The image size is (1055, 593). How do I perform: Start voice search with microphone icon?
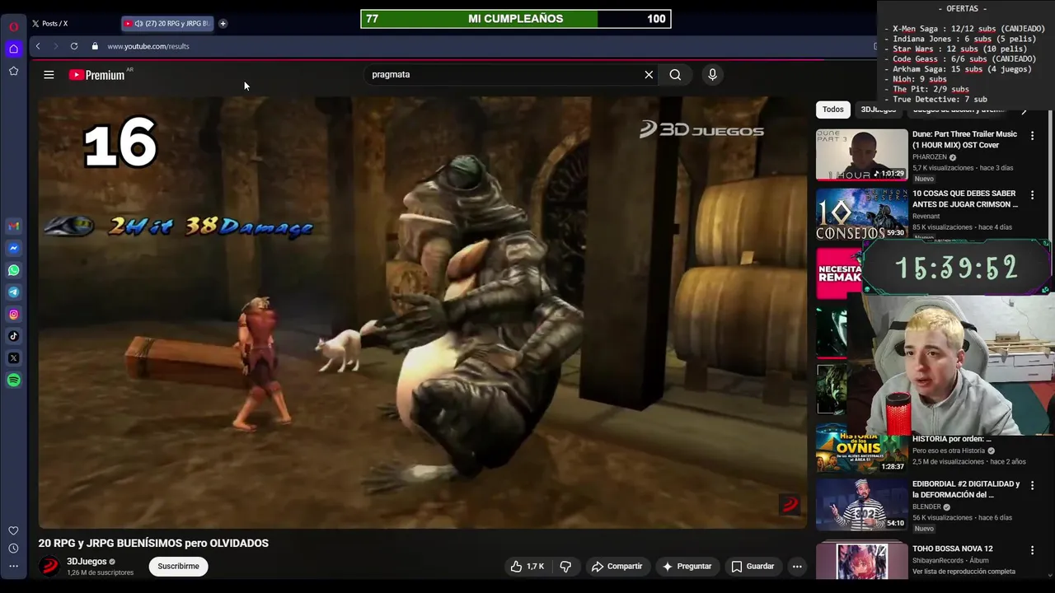[x=713, y=75]
